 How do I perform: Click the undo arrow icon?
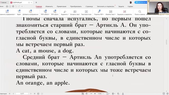(x=16, y=6)
